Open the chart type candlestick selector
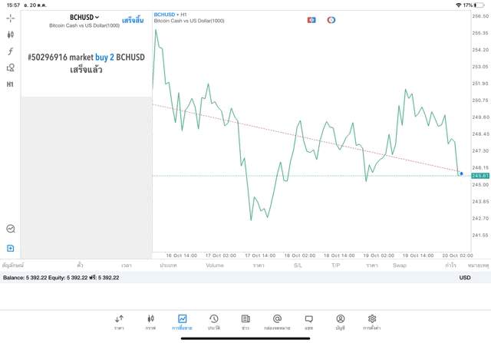 [x=10, y=35]
